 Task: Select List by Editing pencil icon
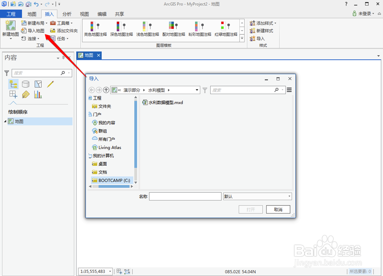[50, 84]
